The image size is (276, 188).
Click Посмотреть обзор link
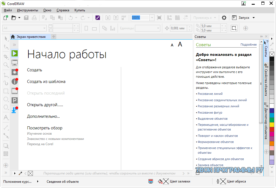[x=45, y=128]
